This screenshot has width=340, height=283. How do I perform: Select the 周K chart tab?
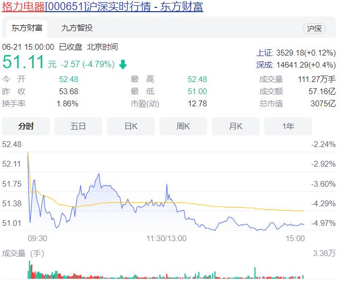[x=183, y=126]
